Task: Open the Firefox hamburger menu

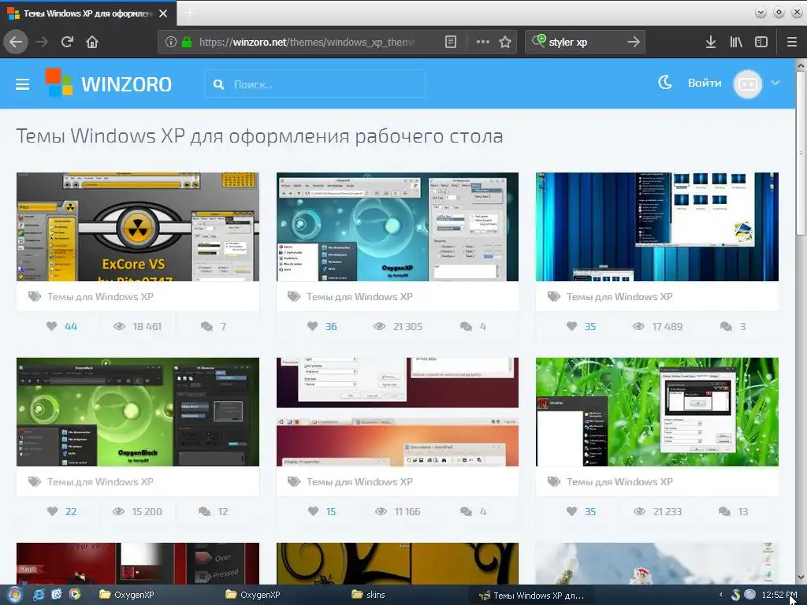Action: click(791, 42)
